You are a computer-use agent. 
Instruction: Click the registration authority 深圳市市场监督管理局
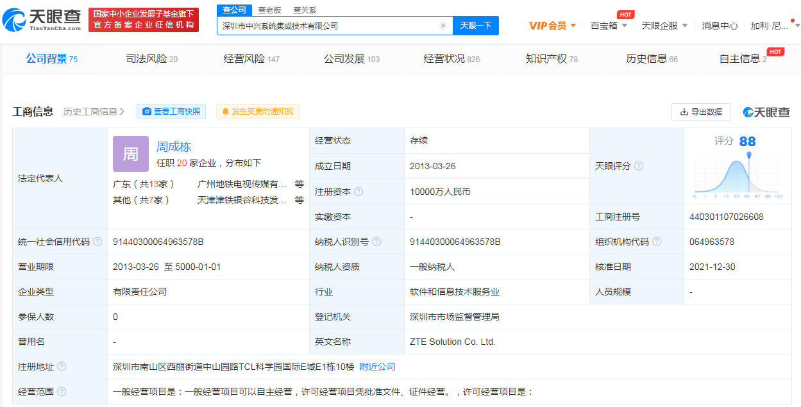[x=455, y=317]
